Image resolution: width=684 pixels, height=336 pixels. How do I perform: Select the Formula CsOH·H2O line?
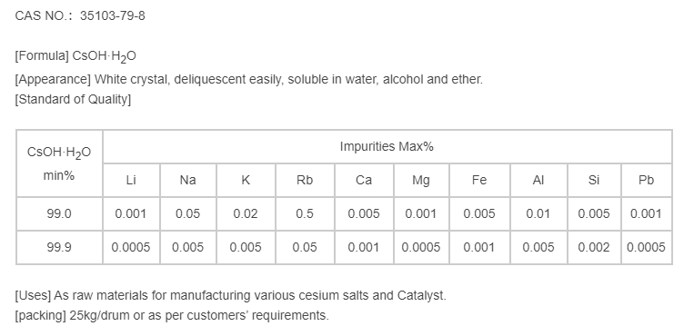pos(75,56)
